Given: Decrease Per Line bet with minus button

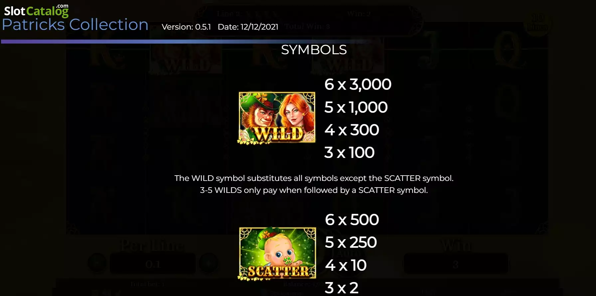Looking at the screenshot, I should point(97,263).
